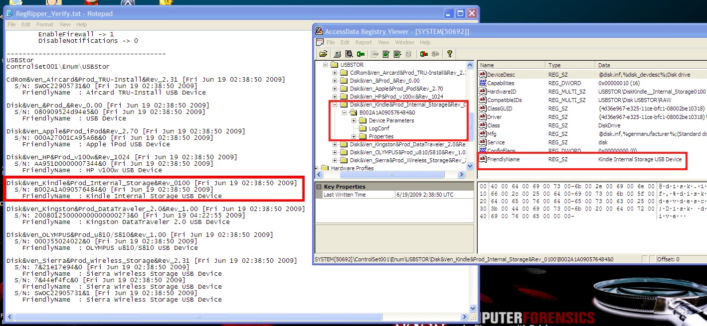This screenshot has height=326, width=707.
Task: Click the string icon beside FriendlyName
Action: (483, 159)
